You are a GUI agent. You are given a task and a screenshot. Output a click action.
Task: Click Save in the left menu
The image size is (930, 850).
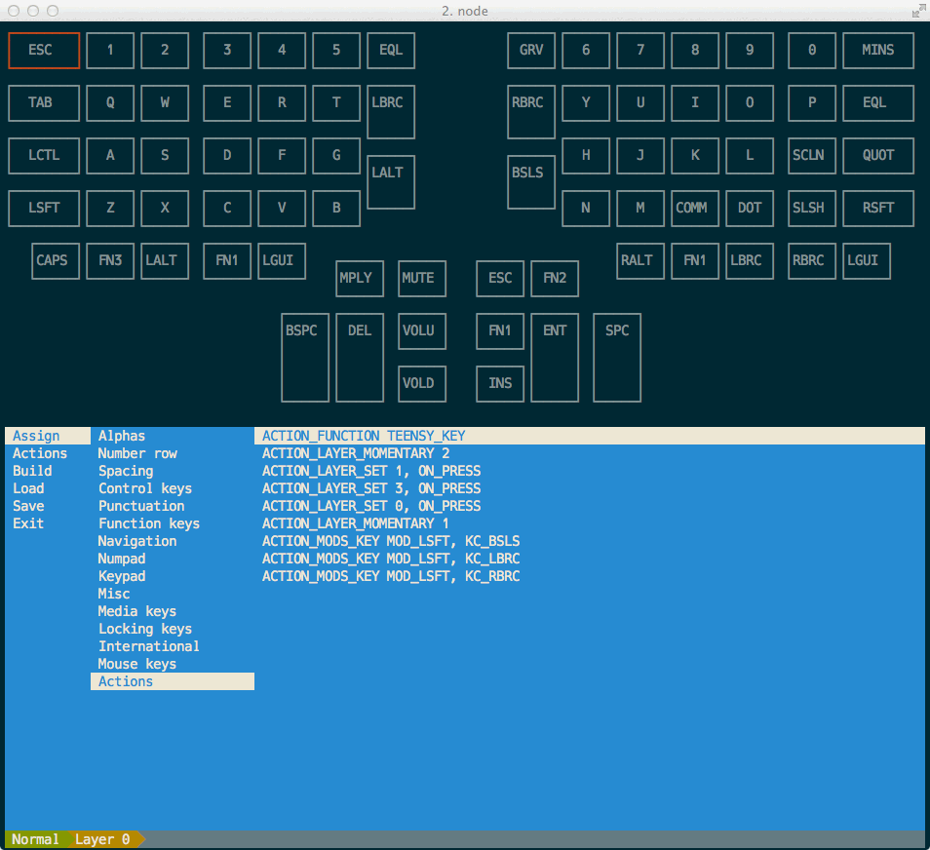(x=28, y=506)
